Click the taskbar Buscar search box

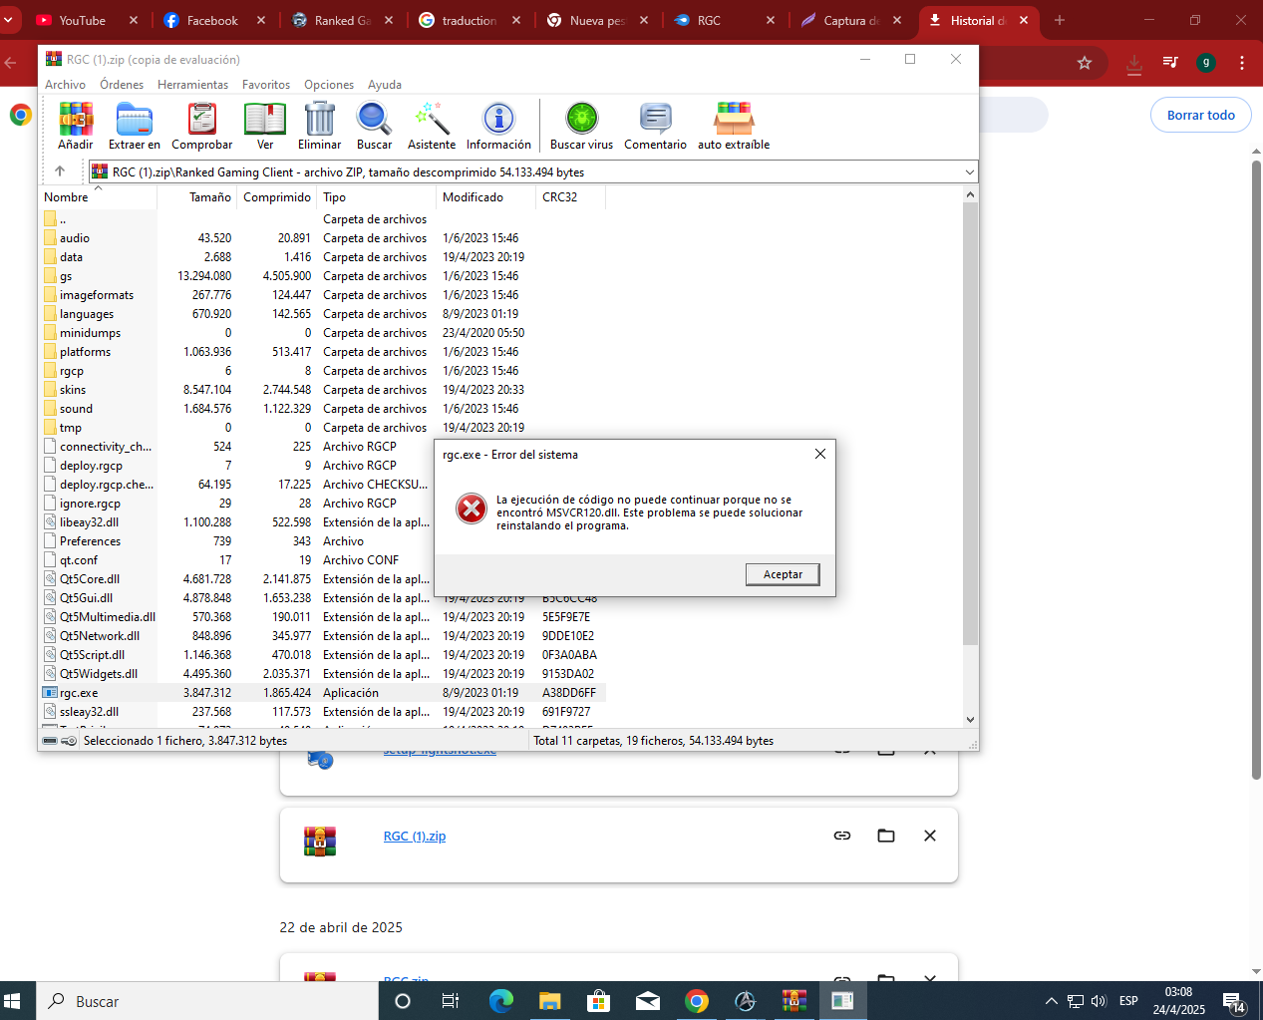click(208, 1001)
